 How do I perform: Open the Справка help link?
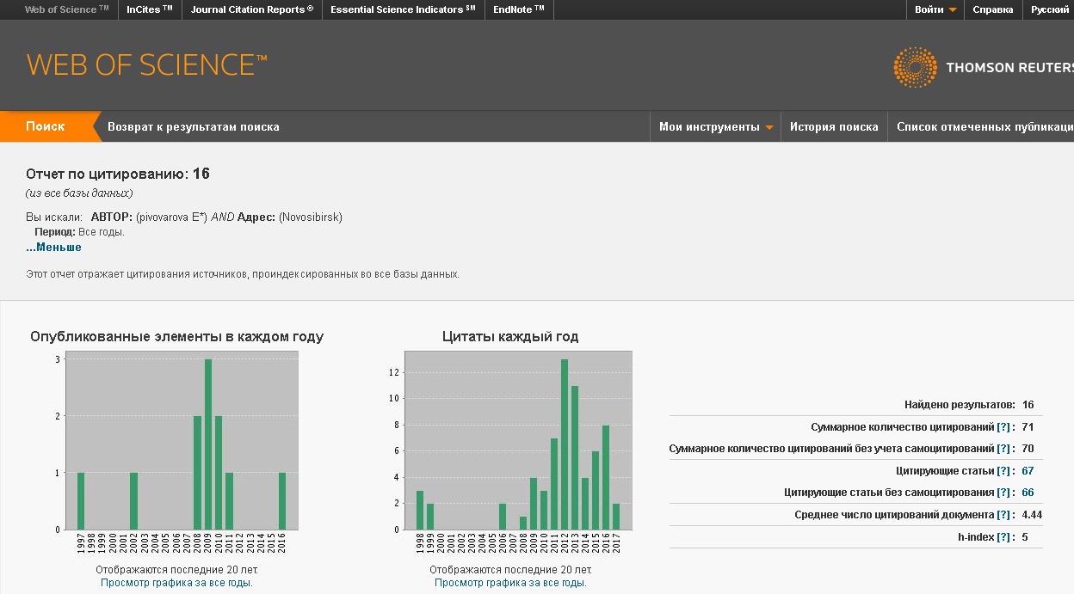coord(992,9)
